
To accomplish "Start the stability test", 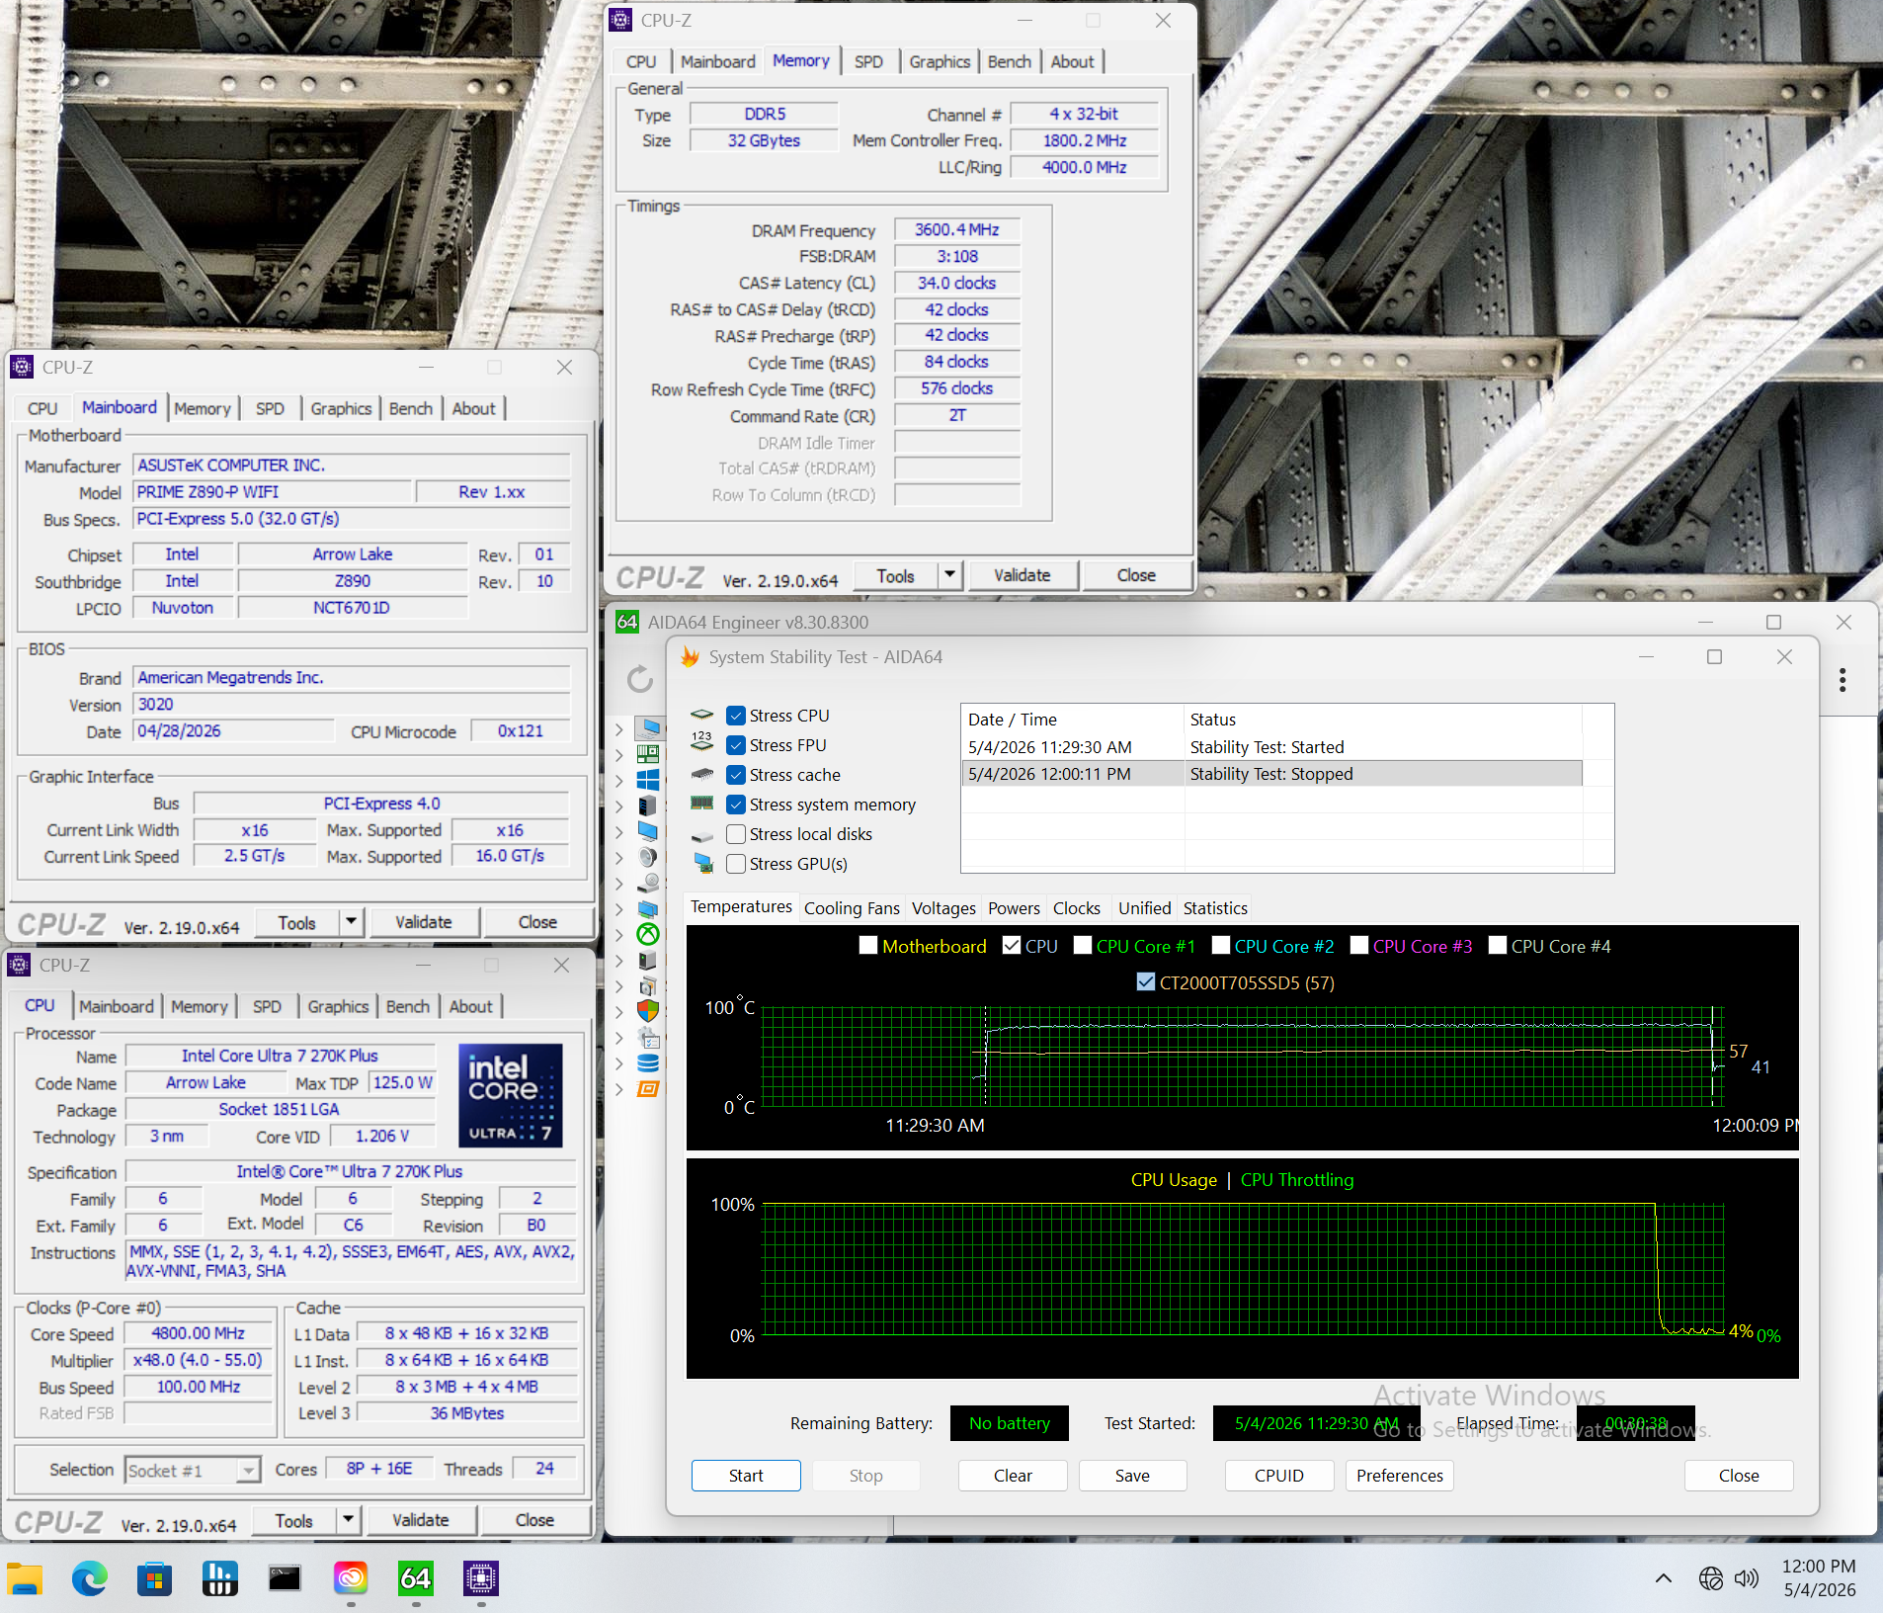I will pos(746,1476).
